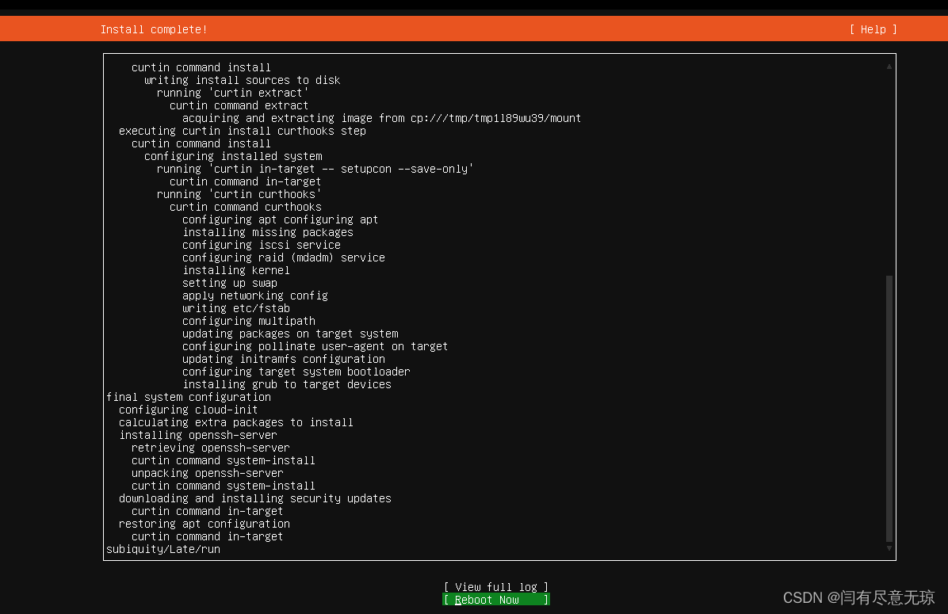Click 'configuring iscsi service' log line
948x614 pixels.
pos(262,244)
